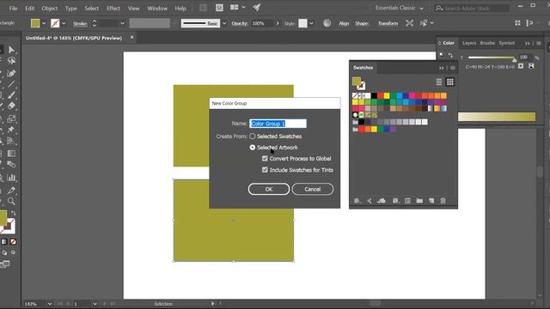Click the New Swatch icon

click(431, 201)
